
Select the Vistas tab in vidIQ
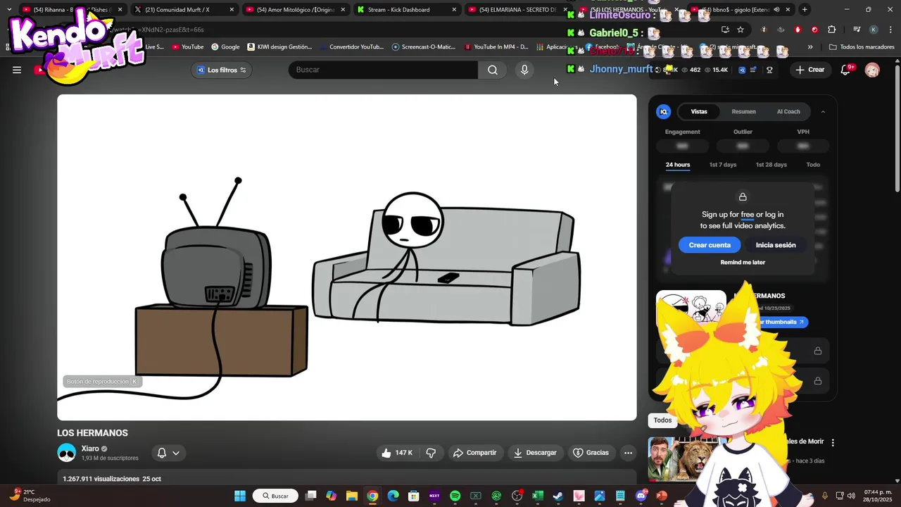699,111
